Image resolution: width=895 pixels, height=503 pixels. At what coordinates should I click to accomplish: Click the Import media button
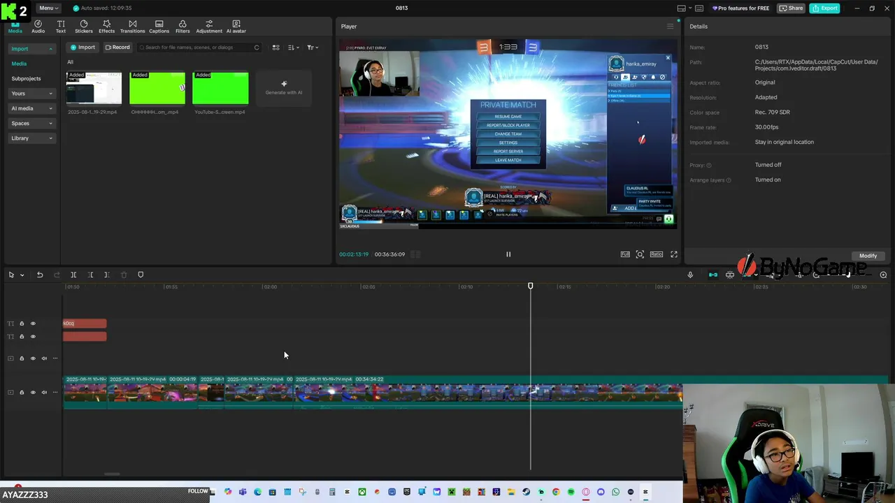83,48
